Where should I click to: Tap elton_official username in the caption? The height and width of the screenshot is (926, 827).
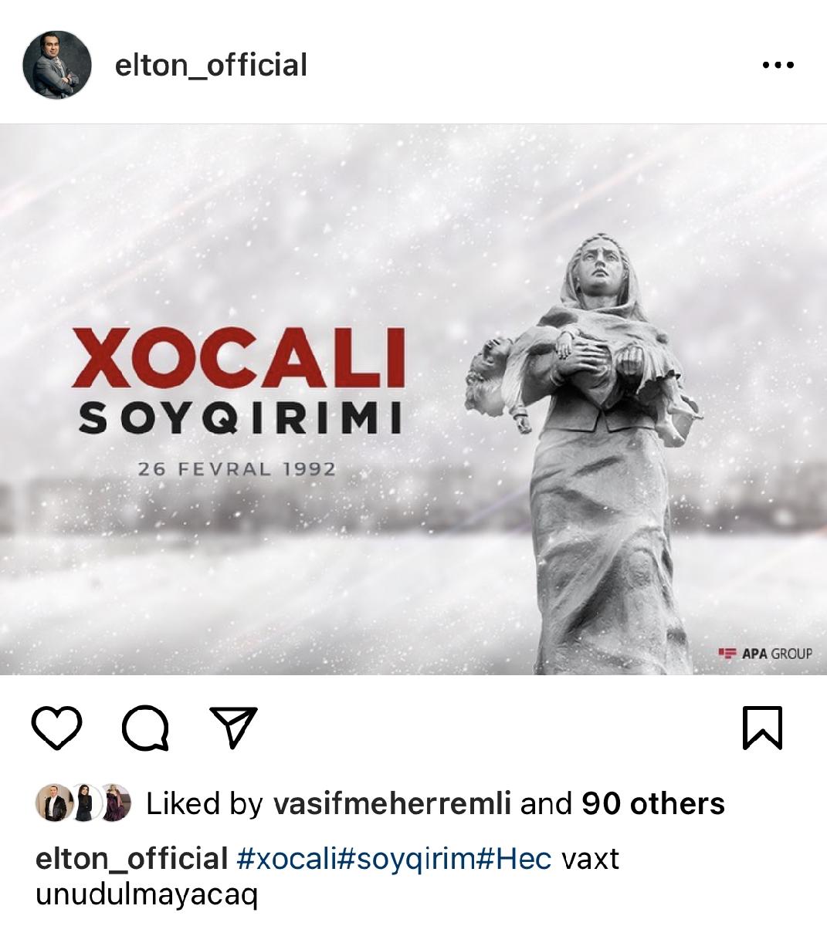[x=132, y=858]
